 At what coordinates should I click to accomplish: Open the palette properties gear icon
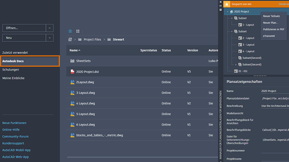click(x=220, y=10)
